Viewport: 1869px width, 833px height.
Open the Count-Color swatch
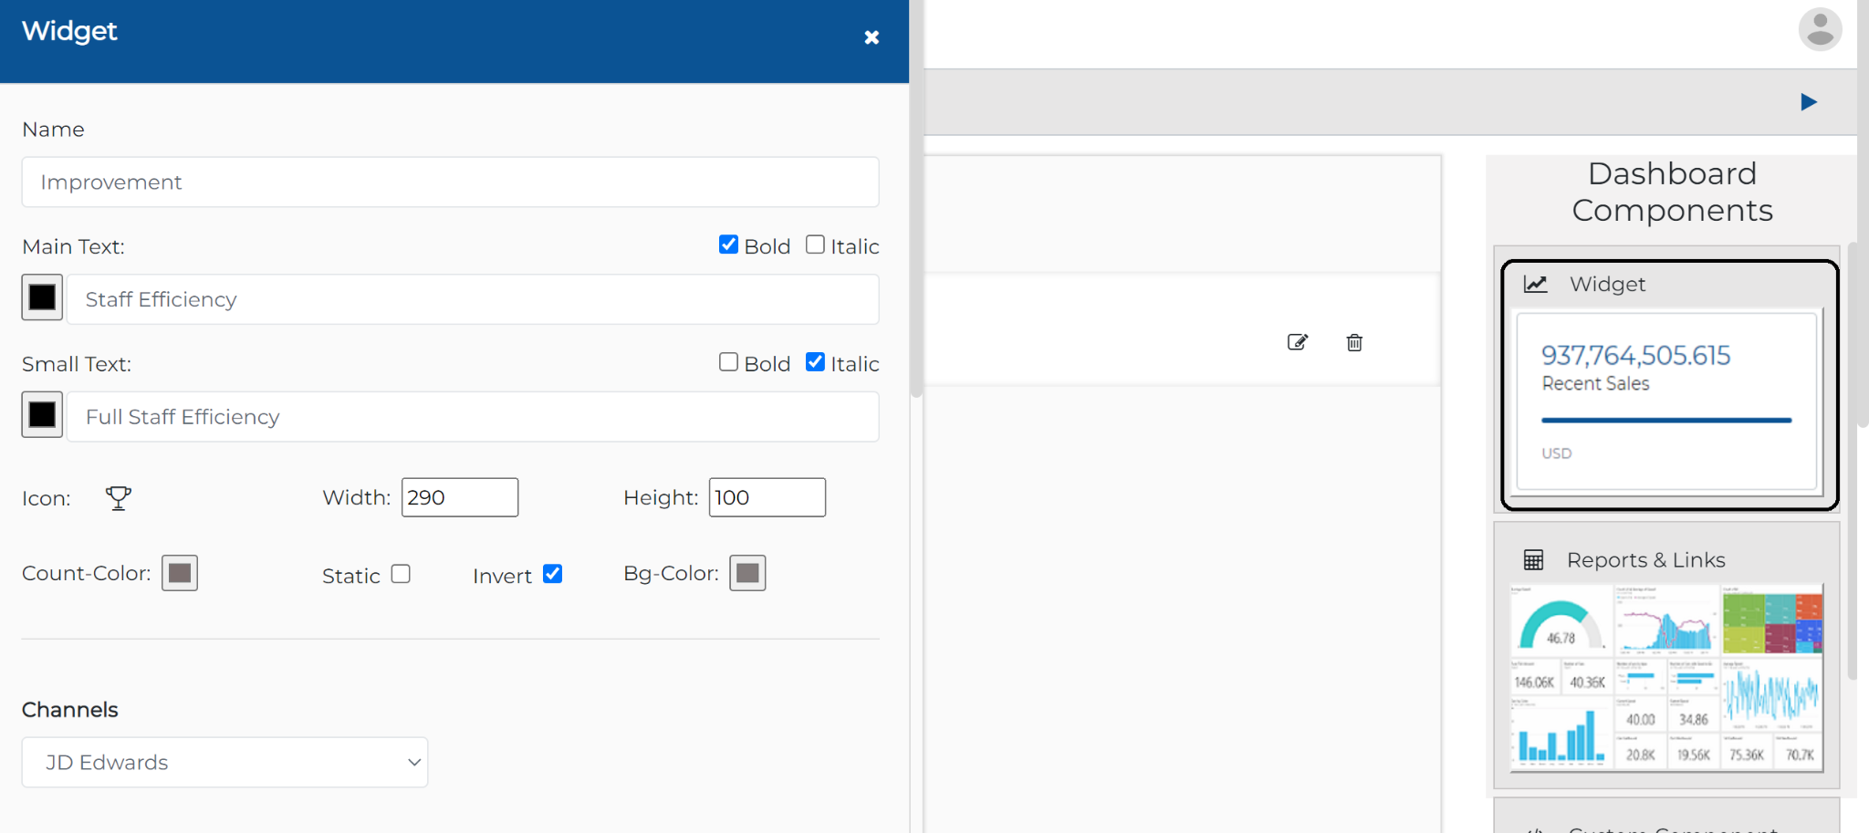(x=180, y=573)
